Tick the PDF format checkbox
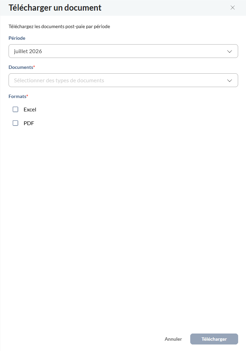 [x=15, y=123]
